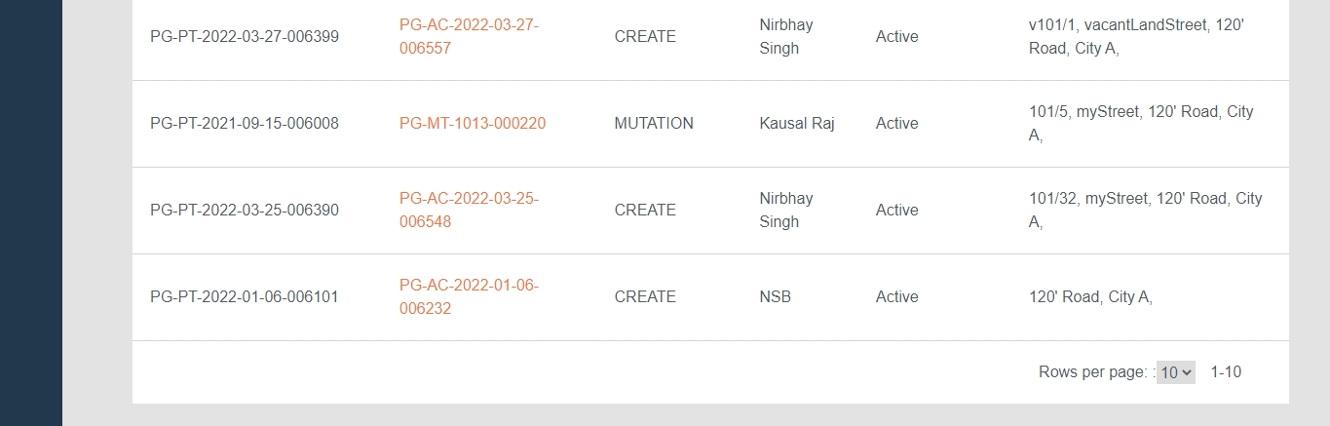
Task: Click the MUTATION application type cell
Action: (654, 124)
